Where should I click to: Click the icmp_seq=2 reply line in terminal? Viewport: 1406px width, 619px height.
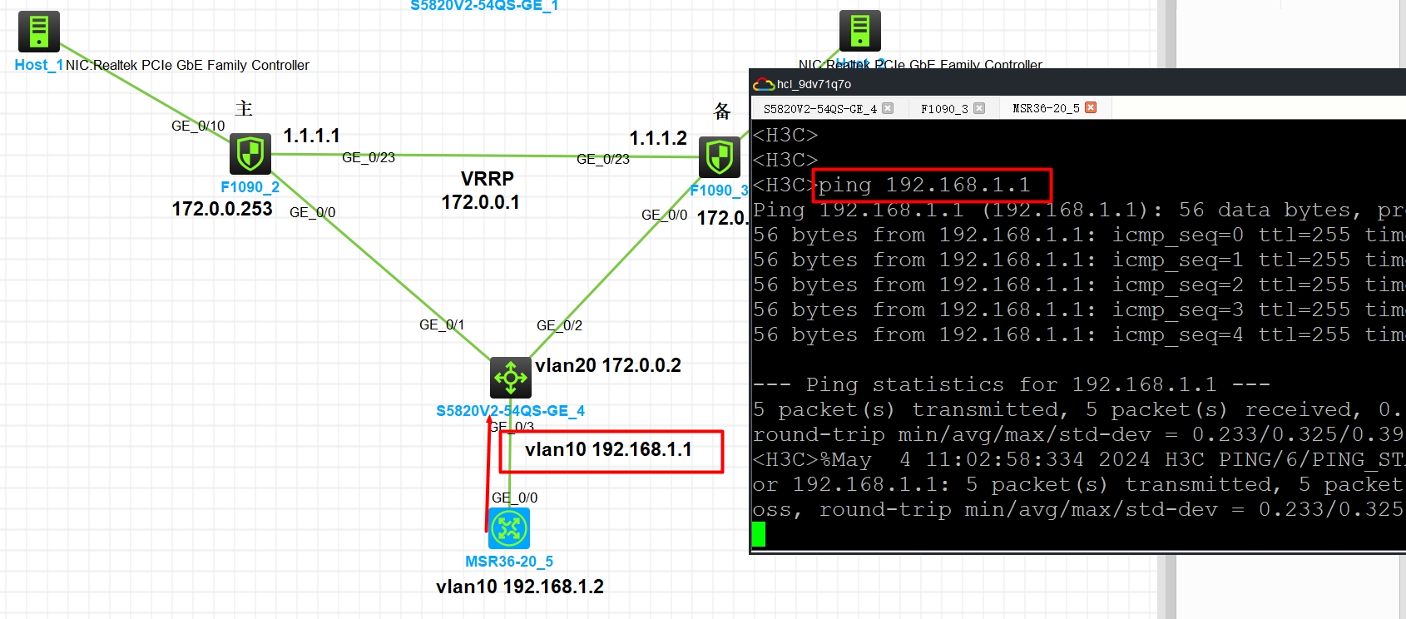1079,285
